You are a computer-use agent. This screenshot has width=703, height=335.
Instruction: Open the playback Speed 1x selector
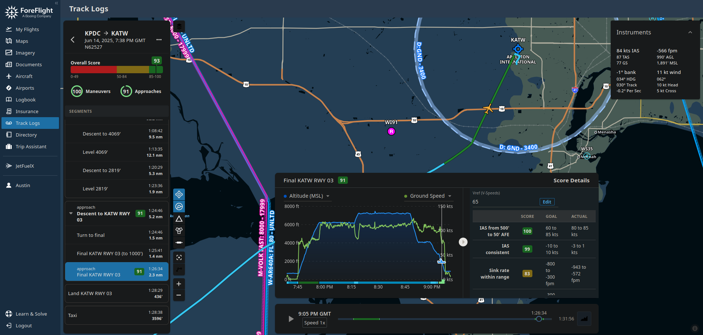click(x=315, y=323)
